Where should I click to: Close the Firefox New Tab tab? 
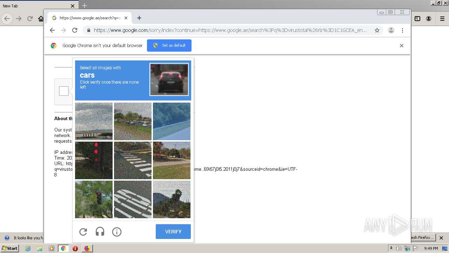73,6
